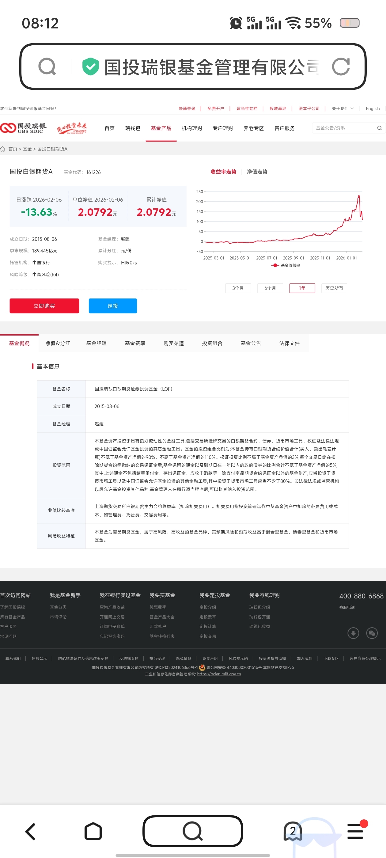Switch to the 基金公告 tab
This screenshot has width=386, height=858.
(x=251, y=344)
